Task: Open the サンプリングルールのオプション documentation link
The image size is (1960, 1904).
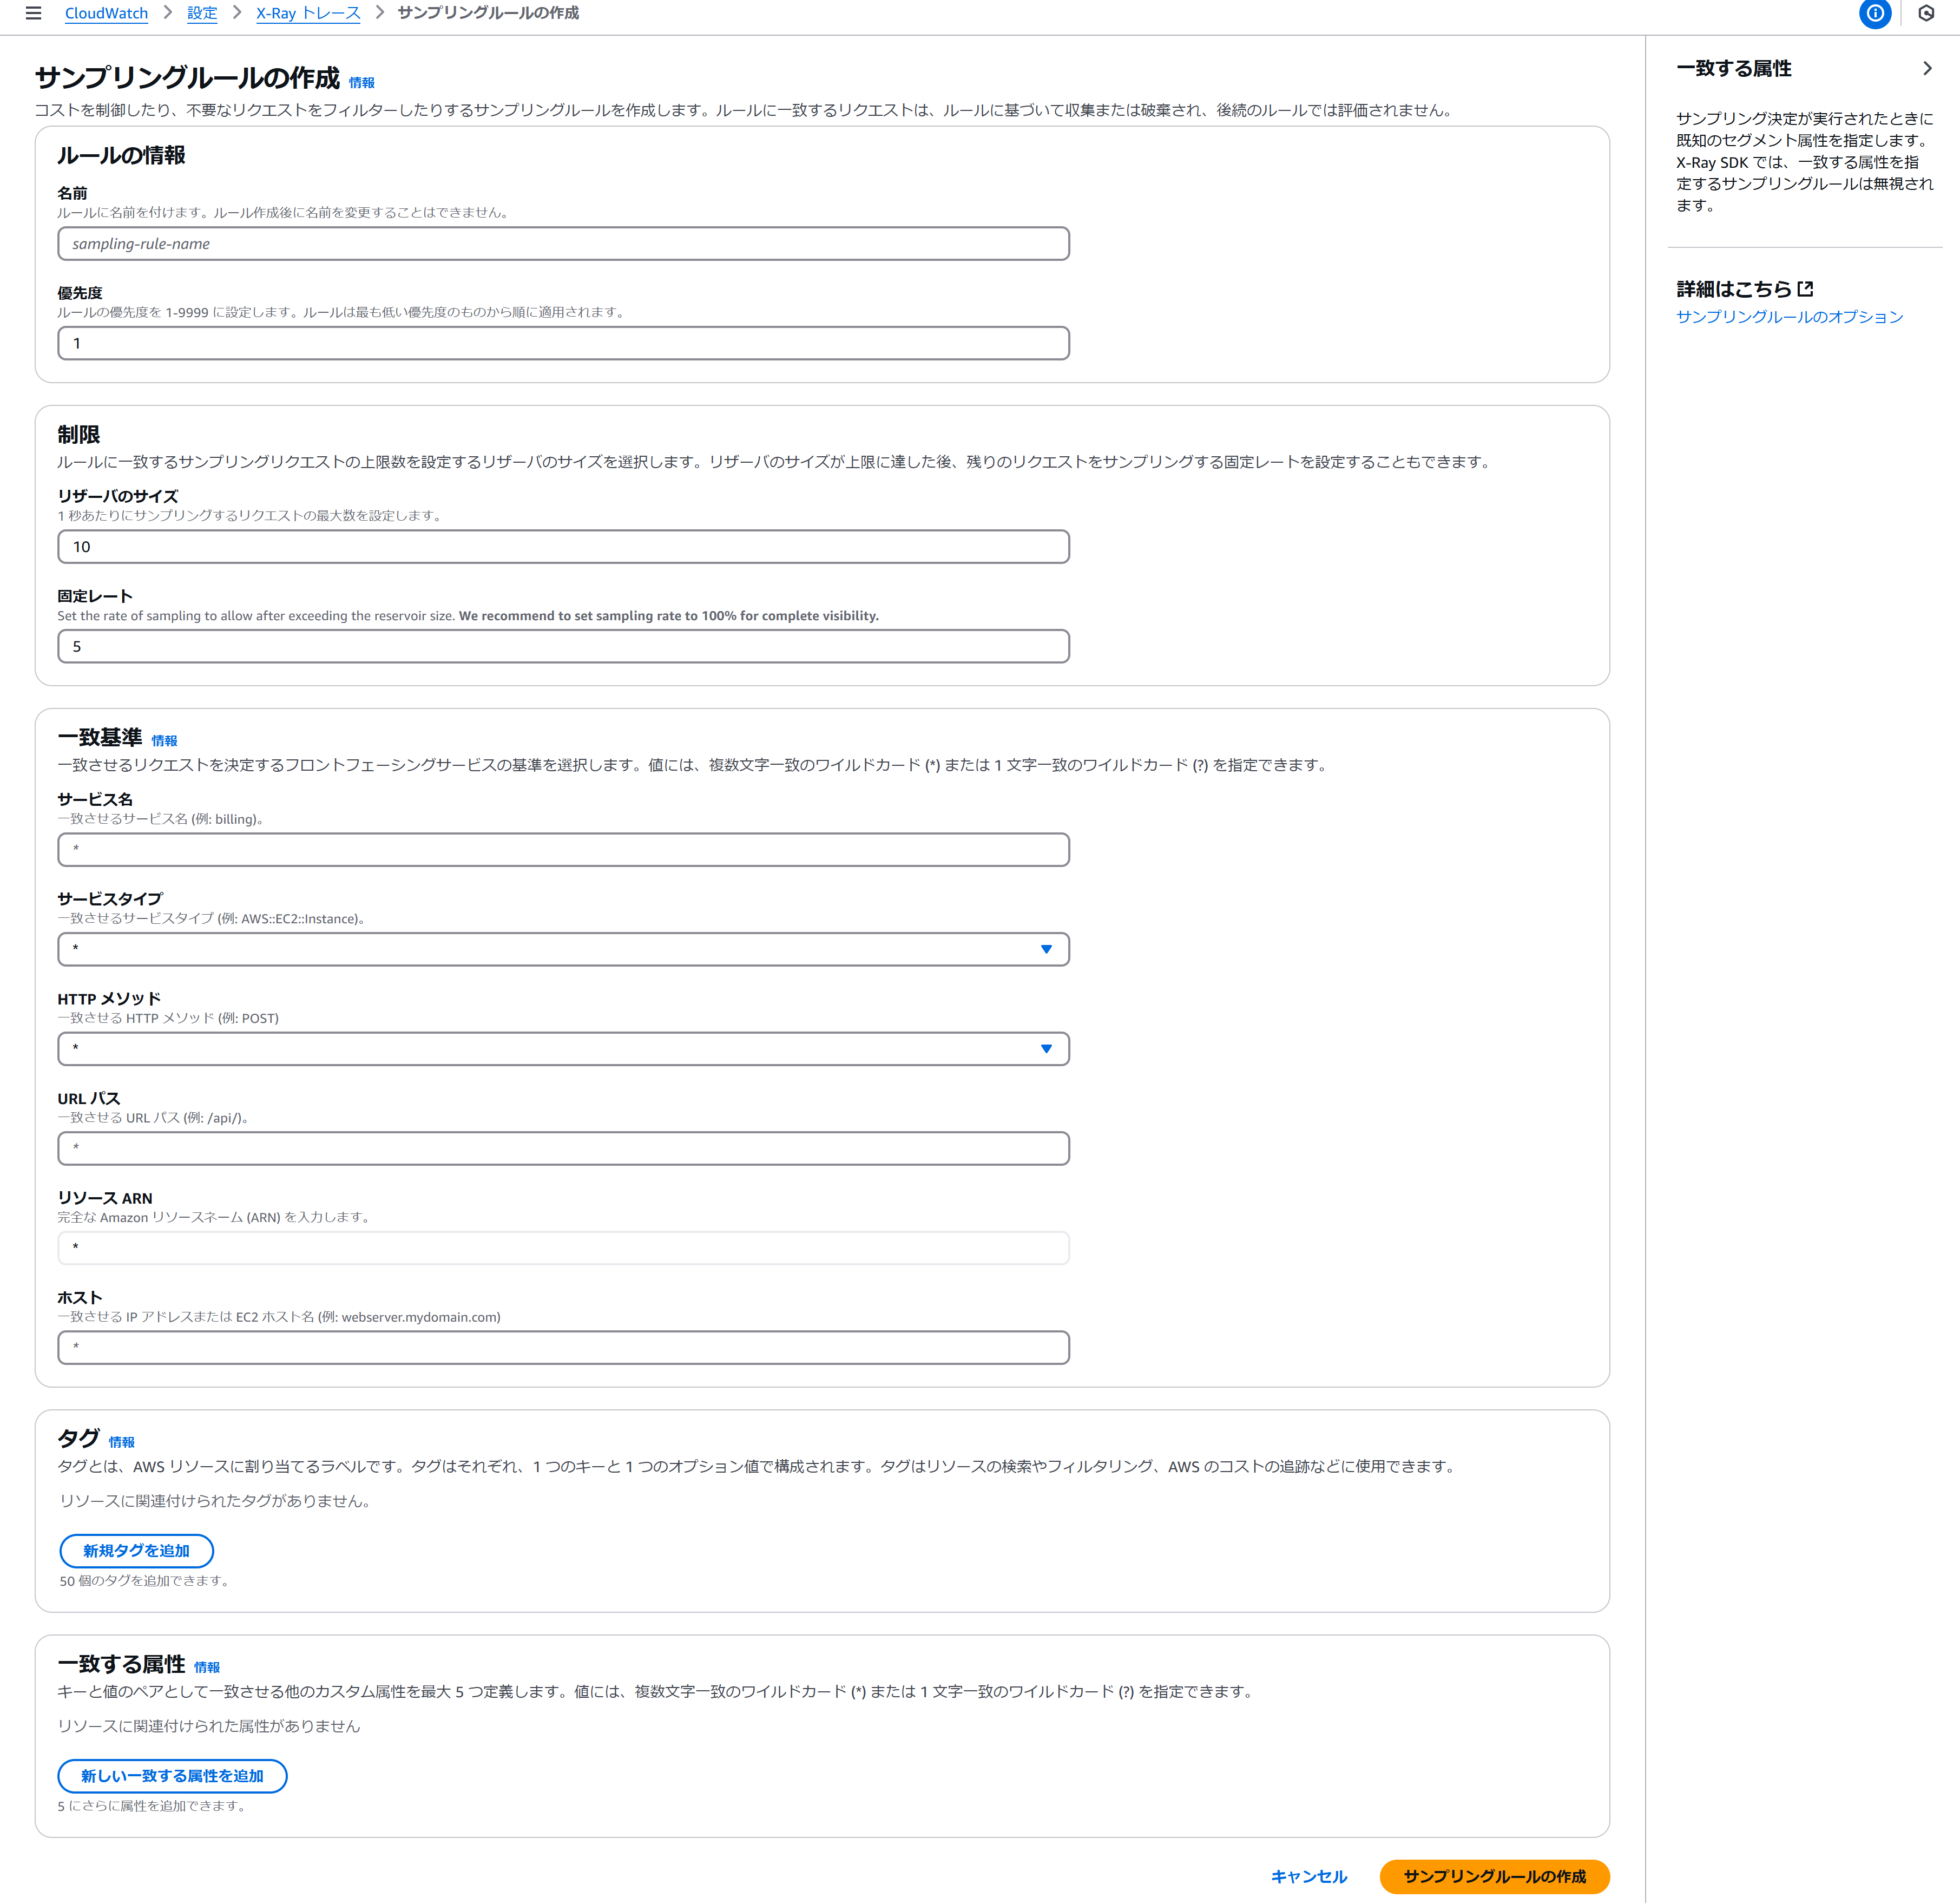Action: point(1789,317)
